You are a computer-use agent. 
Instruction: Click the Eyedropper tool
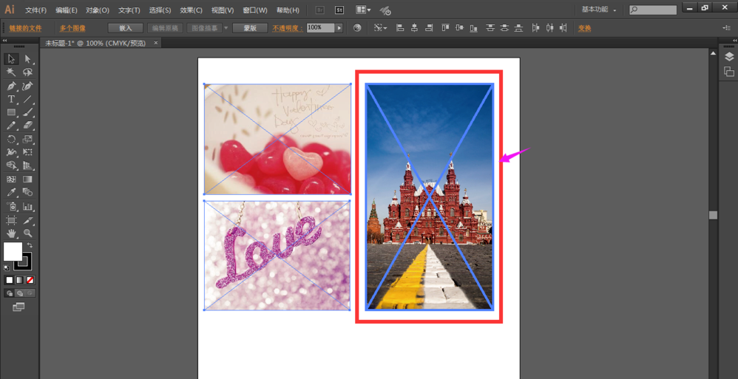[x=11, y=193]
